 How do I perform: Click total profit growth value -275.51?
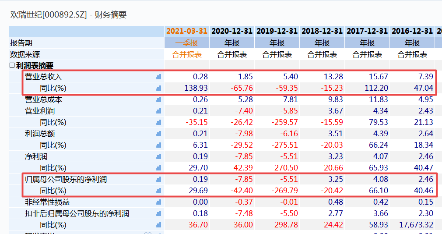285,145
